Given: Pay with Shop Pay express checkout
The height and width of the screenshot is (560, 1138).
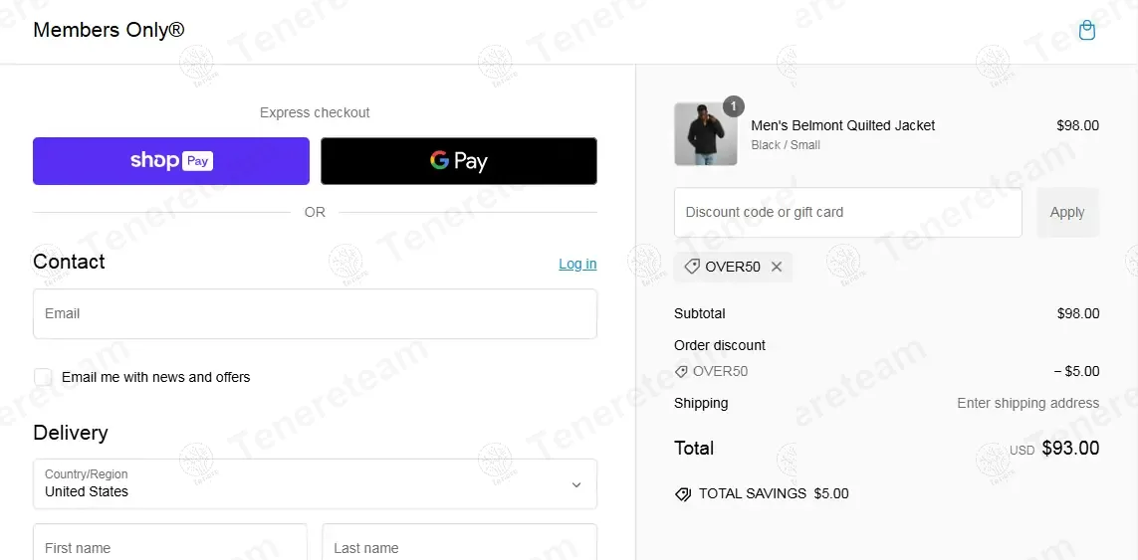Looking at the screenshot, I should [x=171, y=161].
